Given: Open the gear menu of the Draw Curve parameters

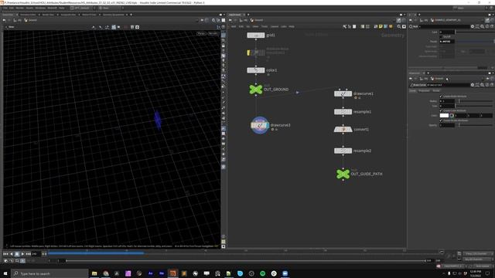Looking at the screenshot, I should (473, 85).
